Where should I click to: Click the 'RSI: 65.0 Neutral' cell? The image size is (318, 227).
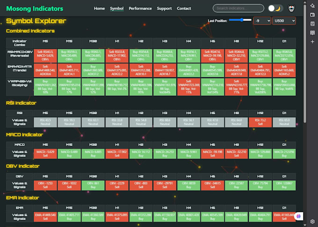(284, 122)
